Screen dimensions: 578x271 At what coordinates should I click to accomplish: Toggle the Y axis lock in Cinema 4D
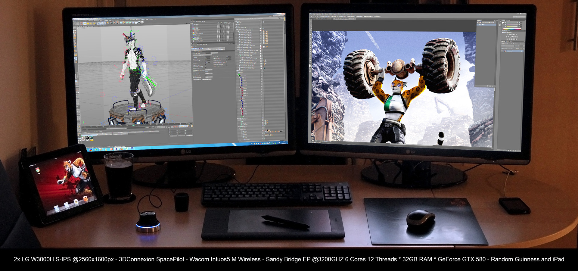click(101, 23)
